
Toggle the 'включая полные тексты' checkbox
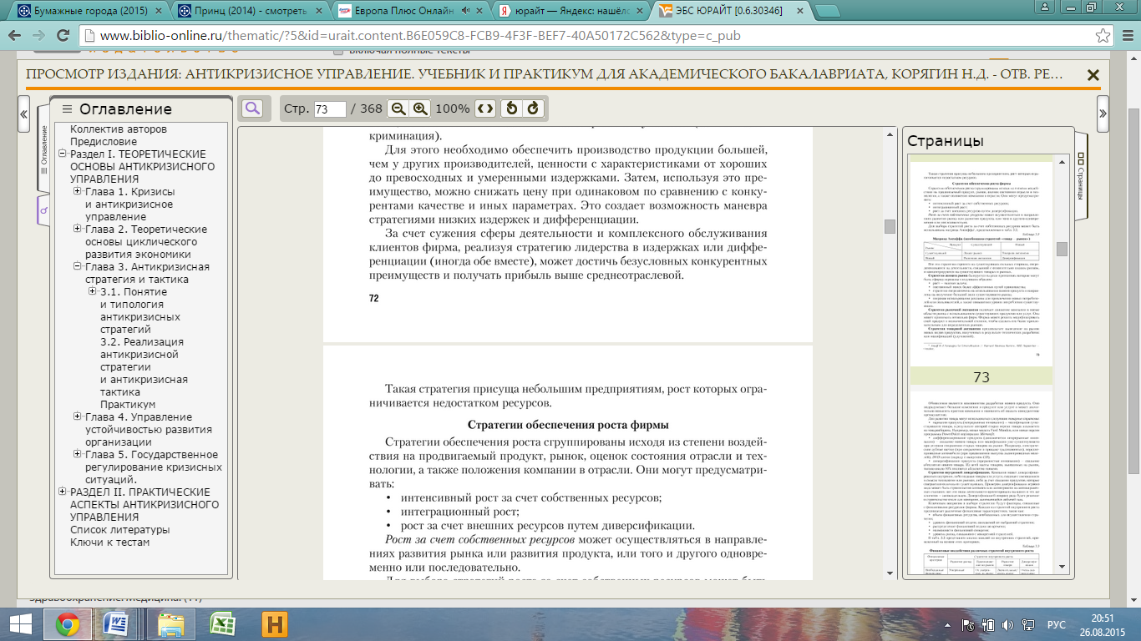point(337,51)
